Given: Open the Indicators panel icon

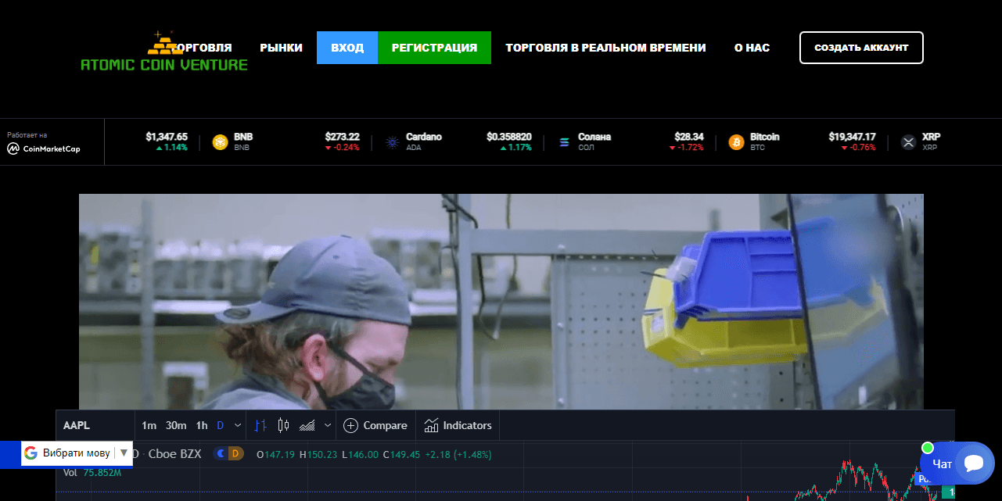Looking at the screenshot, I should click(x=433, y=425).
